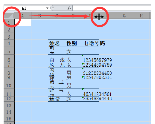Select row 5 header
Viewport: 155px width, 124px height.
pos(9,51)
